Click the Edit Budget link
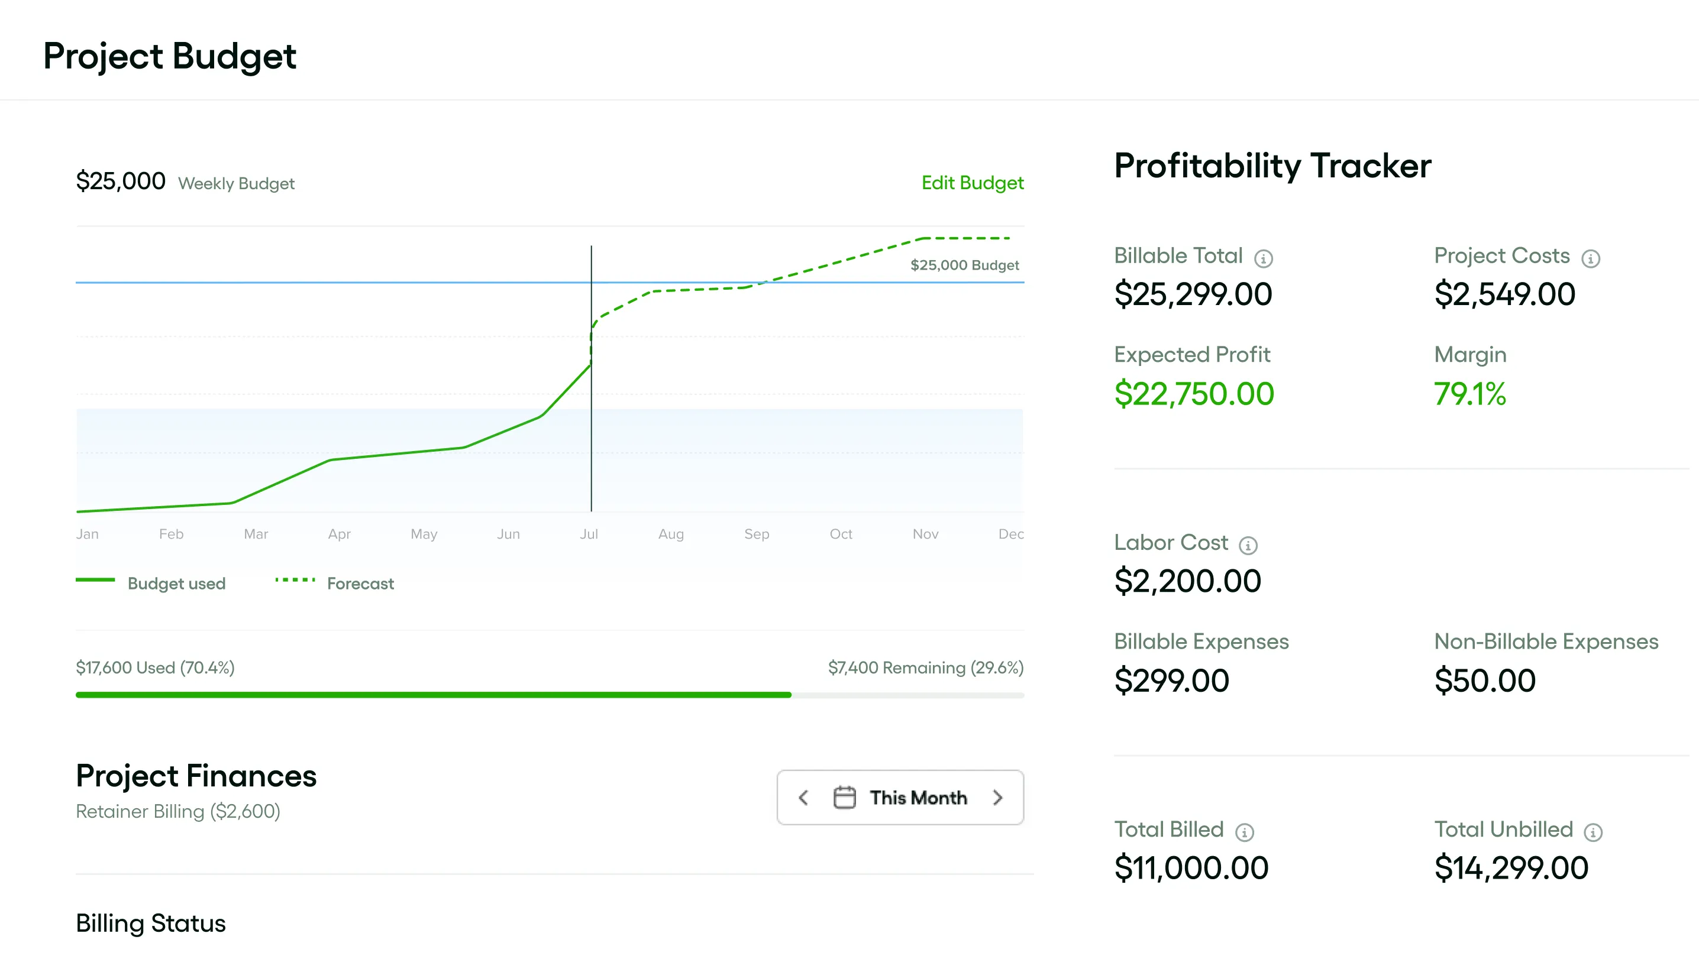The image size is (1699, 972). pos(972,183)
